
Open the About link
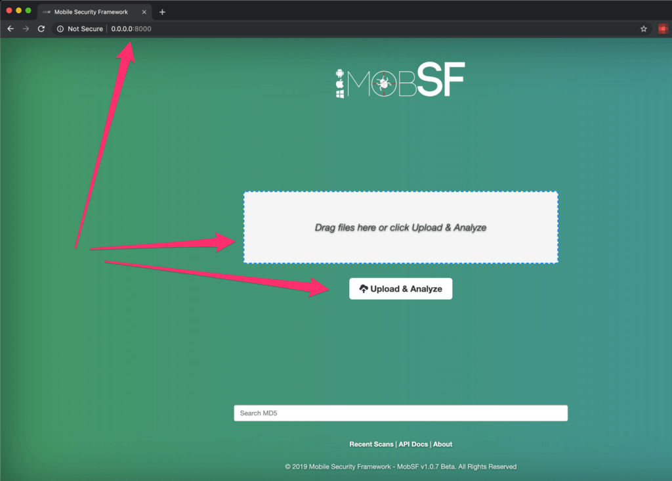442,444
